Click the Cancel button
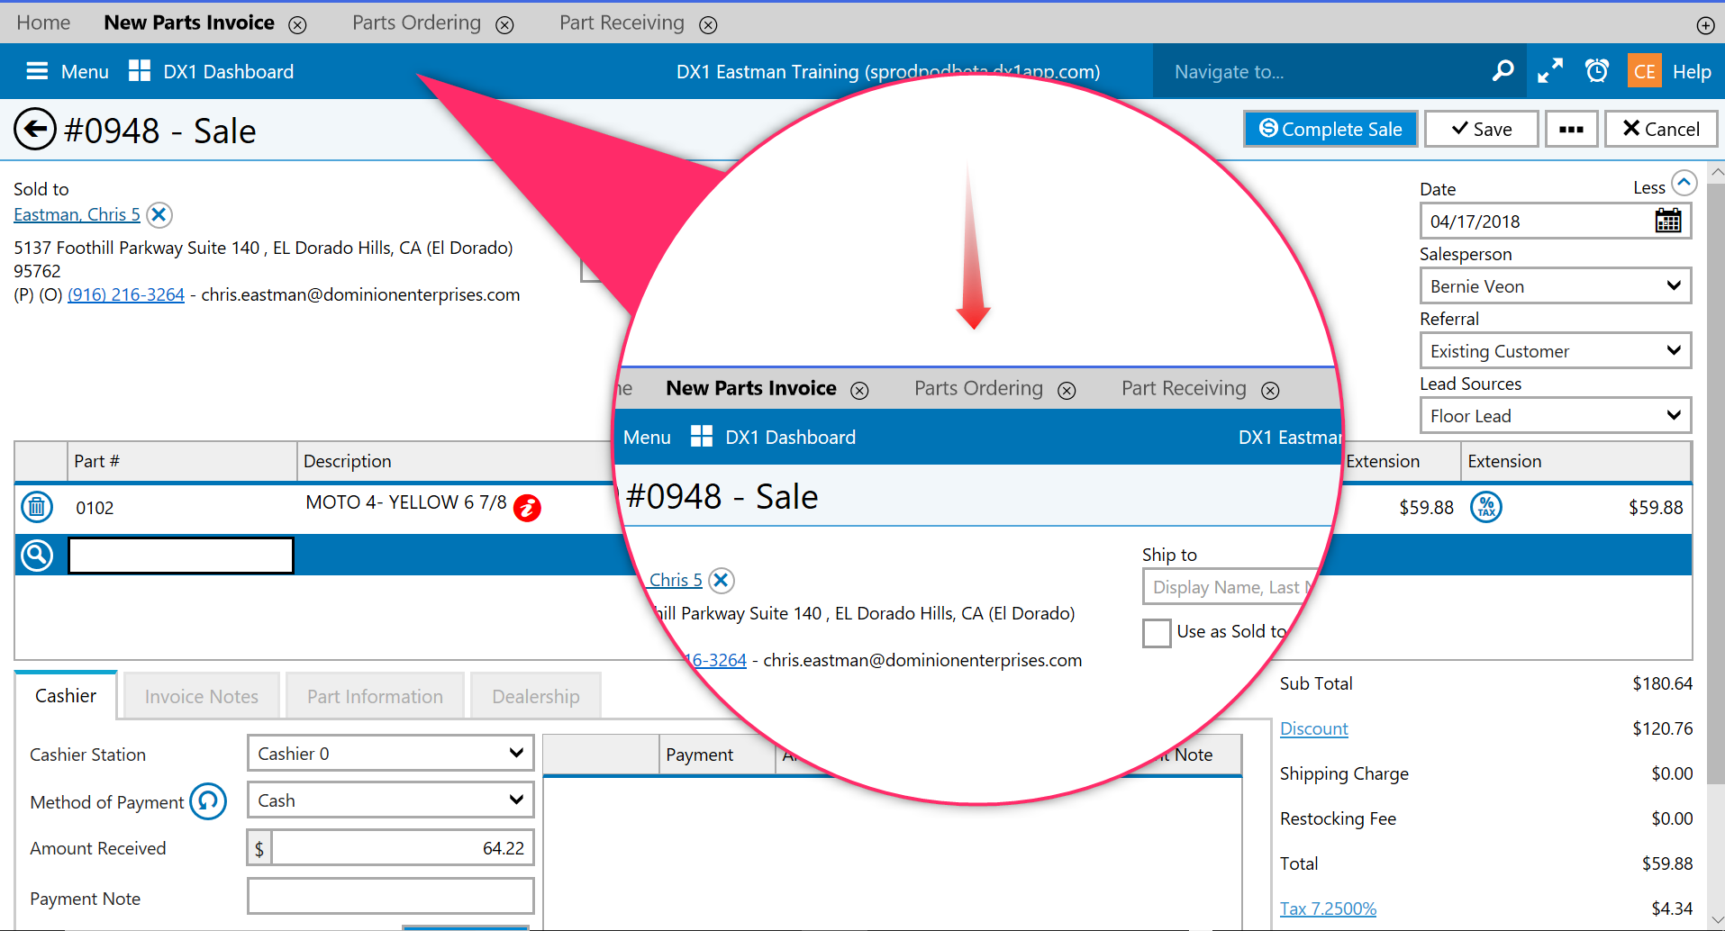The height and width of the screenshot is (931, 1725). click(x=1661, y=129)
